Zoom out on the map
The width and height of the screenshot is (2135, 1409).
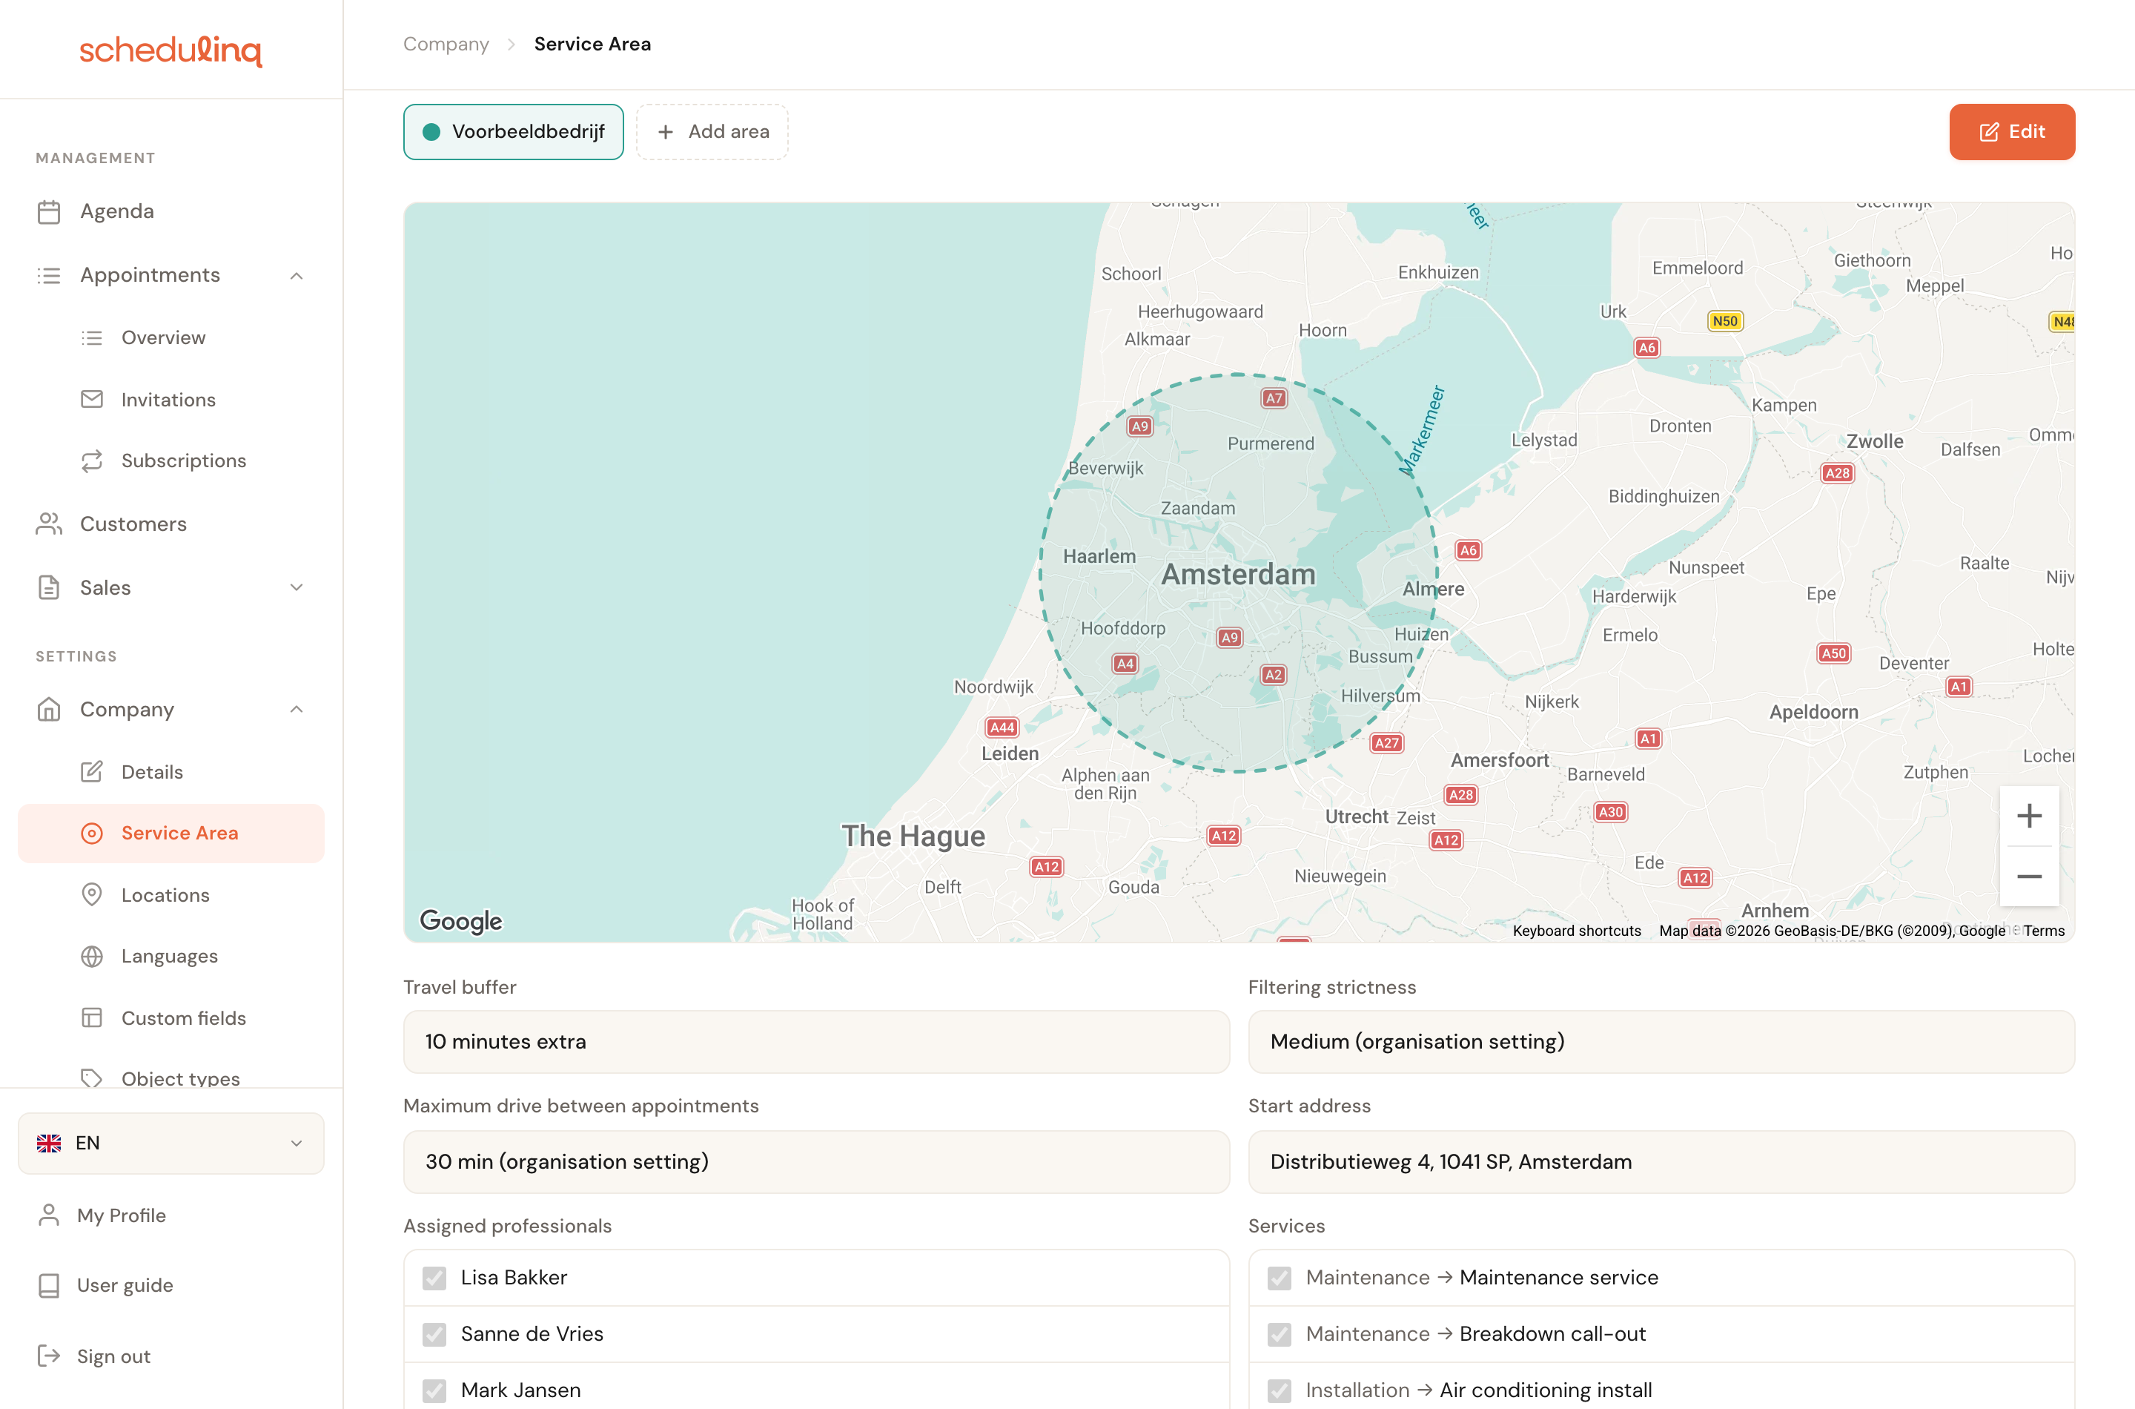click(2029, 876)
